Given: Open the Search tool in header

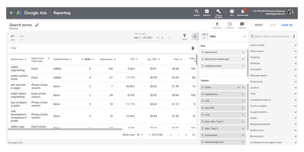Looking at the screenshot, I should (197, 12).
